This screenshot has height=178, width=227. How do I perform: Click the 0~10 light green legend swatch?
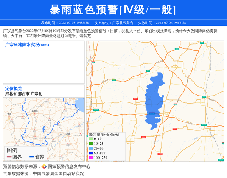(91, 139)
